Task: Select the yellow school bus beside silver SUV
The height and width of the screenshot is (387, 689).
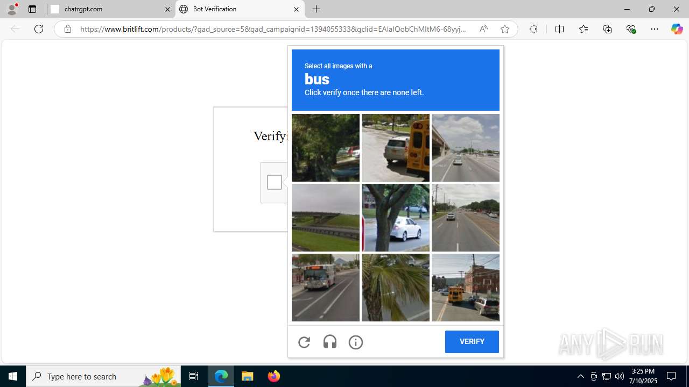Action: coord(396,148)
